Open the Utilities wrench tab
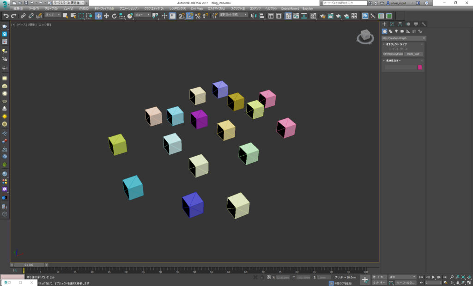This screenshot has width=473, height=286. point(424,24)
